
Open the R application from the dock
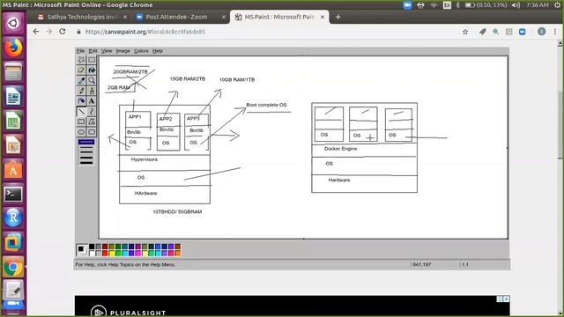pyautogui.click(x=13, y=217)
